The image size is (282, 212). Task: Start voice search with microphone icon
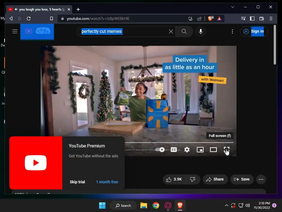tap(201, 31)
